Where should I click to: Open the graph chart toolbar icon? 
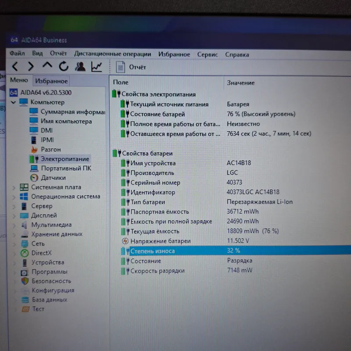[x=97, y=67]
